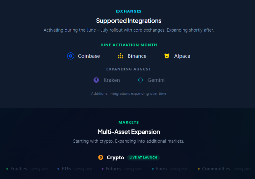Screen dimensions: 255x179
Task: Click the green dot beside Equities
Action: tap(7, 169)
